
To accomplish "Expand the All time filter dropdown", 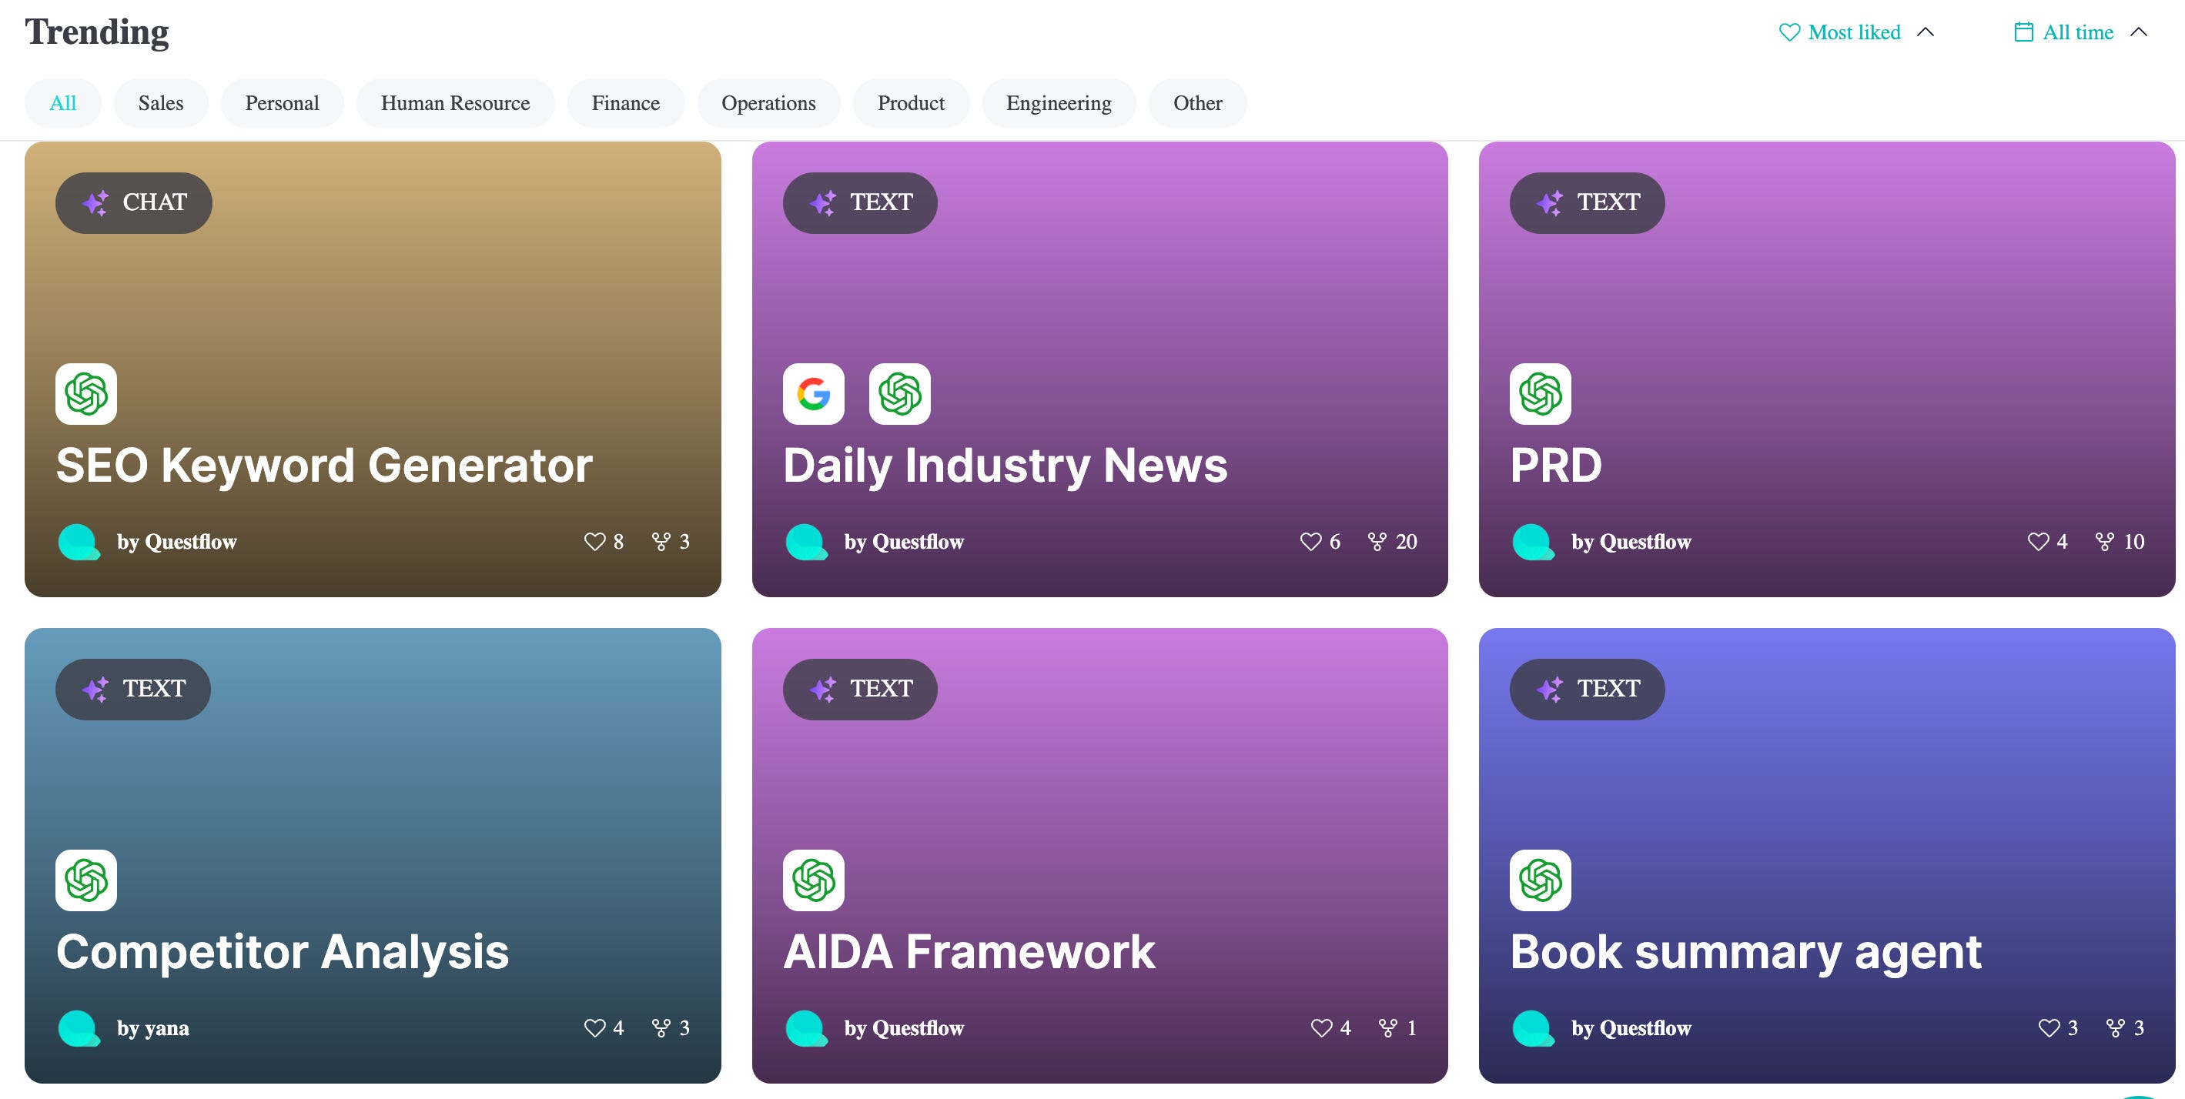I will pos(2078,32).
